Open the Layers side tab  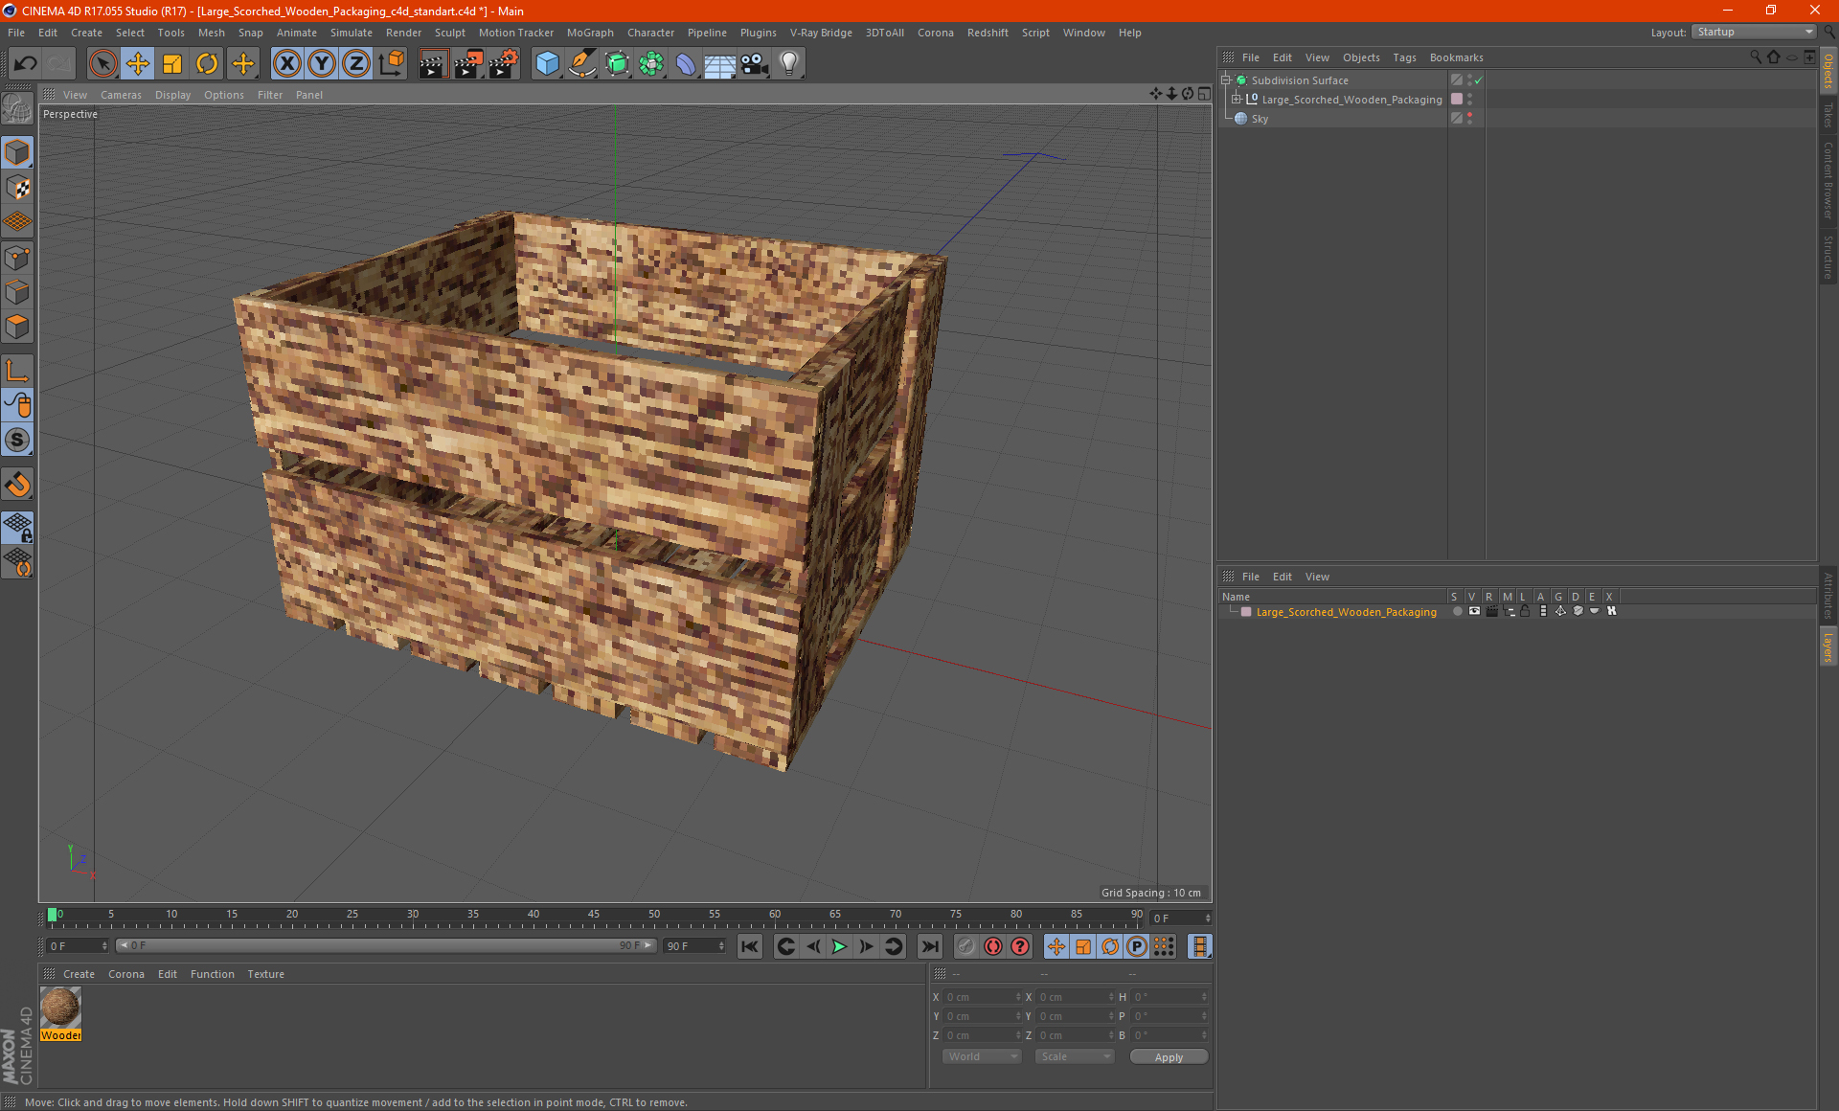click(x=1828, y=646)
